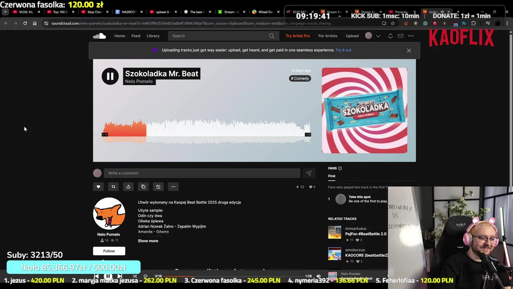513x289 pixels.
Task: Skip to previous track in bottom player
Action: 96,276
